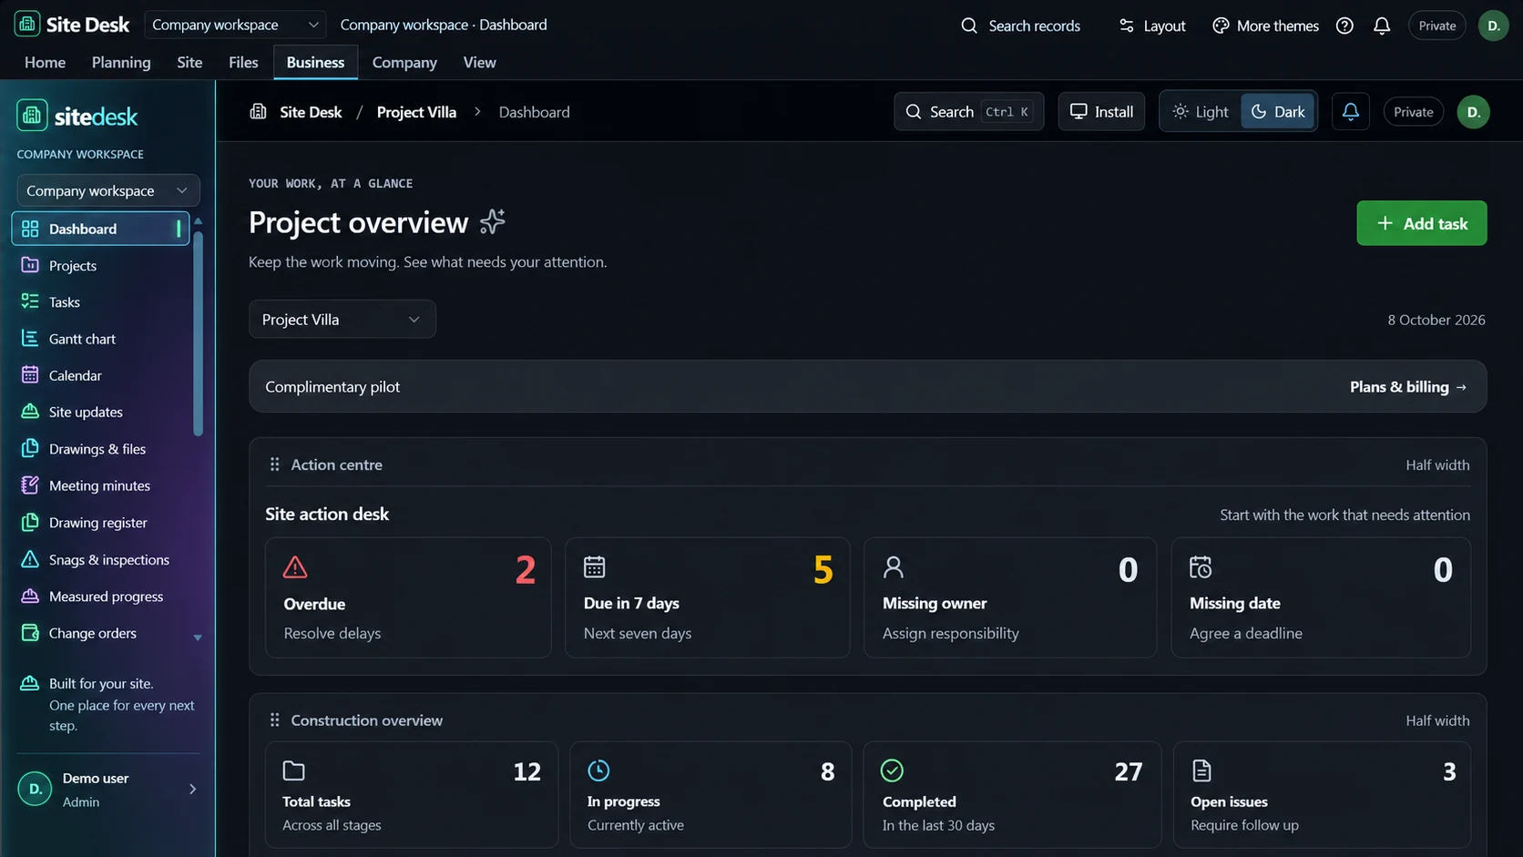The width and height of the screenshot is (1523, 857).
Task: Open More themes palette
Action: [x=1265, y=26]
